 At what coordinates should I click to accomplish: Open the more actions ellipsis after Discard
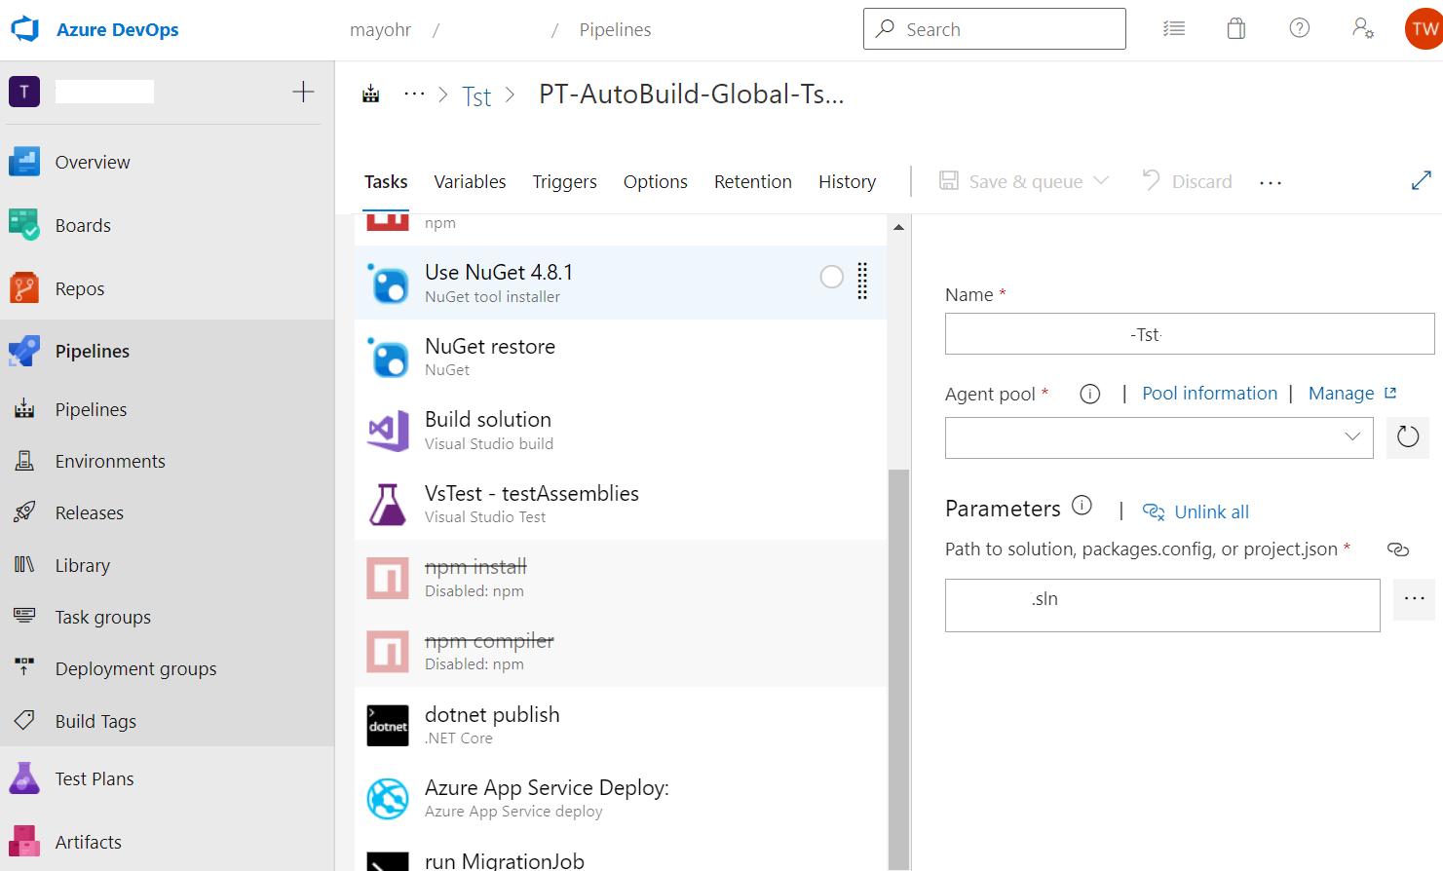pyautogui.click(x=1271, y=182)
